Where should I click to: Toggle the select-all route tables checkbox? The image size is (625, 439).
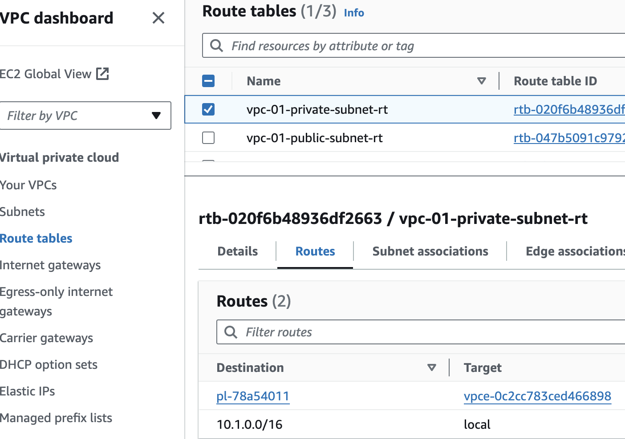208,81
